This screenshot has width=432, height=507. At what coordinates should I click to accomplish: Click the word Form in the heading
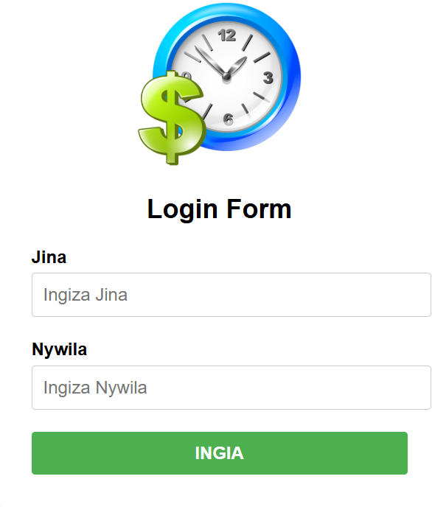coord(259,209)
